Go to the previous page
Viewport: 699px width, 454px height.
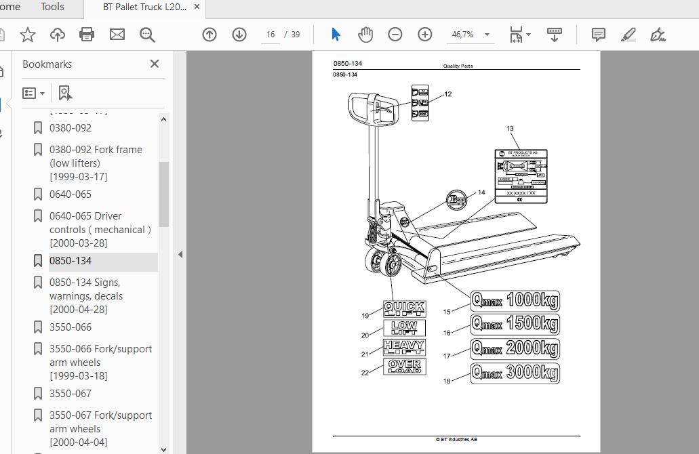coord(209,35)
